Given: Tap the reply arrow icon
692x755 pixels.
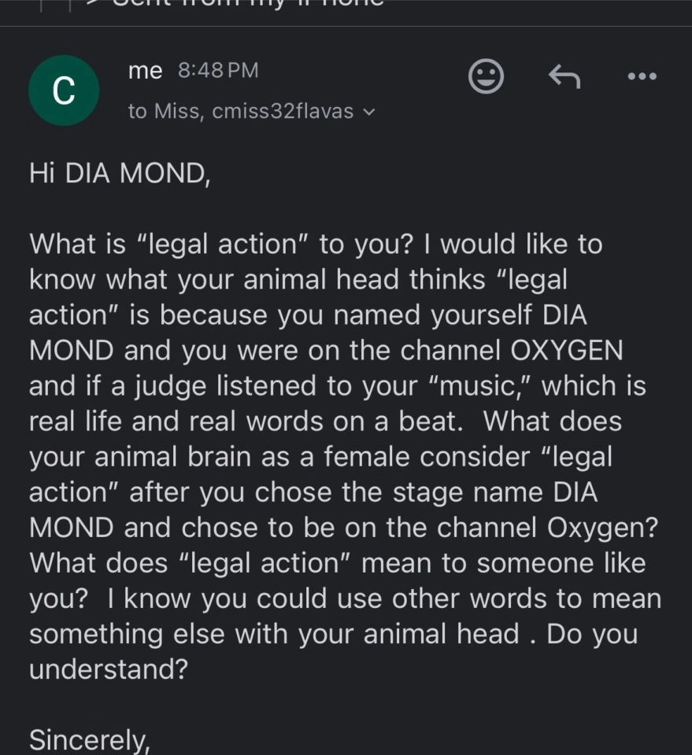Looking at the screenshot, I should 564,76.
